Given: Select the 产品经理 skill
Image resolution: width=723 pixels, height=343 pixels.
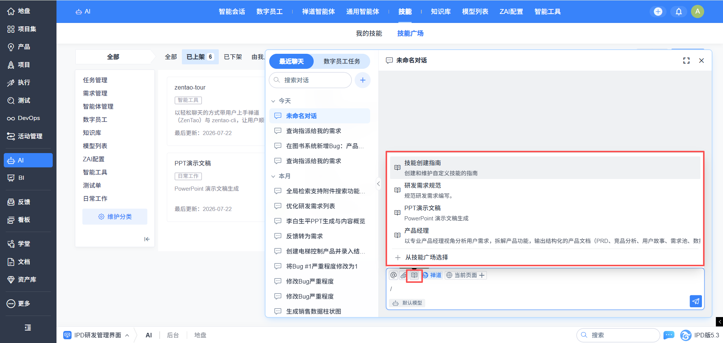Looking at the screenshot, I should (x=545, y=235).
